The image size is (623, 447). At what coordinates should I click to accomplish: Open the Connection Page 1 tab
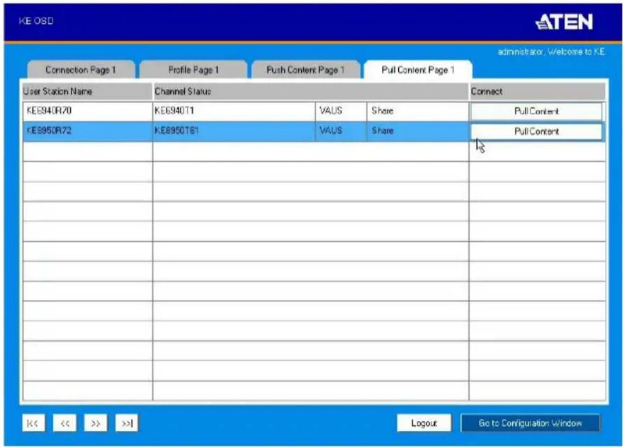(x=81, y=70)
